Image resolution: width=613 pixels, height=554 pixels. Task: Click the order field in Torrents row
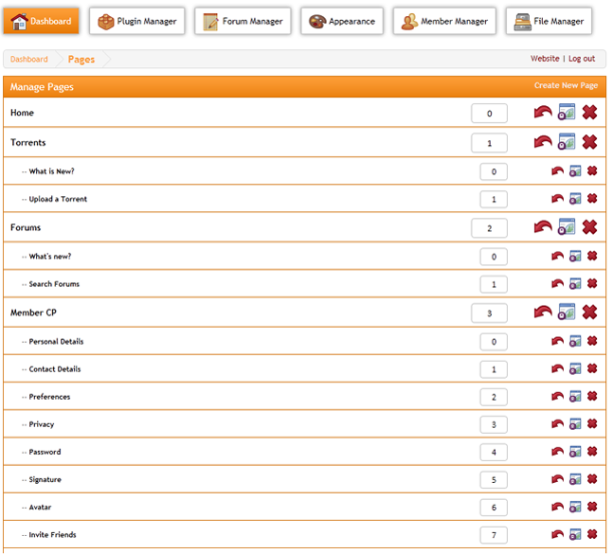pos(489,143)
